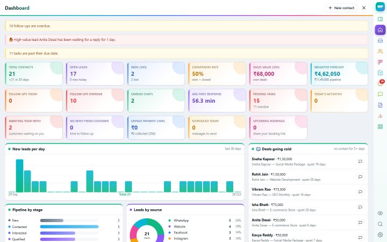387x242 pixels.
Task: Open the Sales Value (30D) card
Action: [278, 74]
